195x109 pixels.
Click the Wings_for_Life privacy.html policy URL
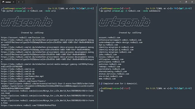tap(47, 97)
